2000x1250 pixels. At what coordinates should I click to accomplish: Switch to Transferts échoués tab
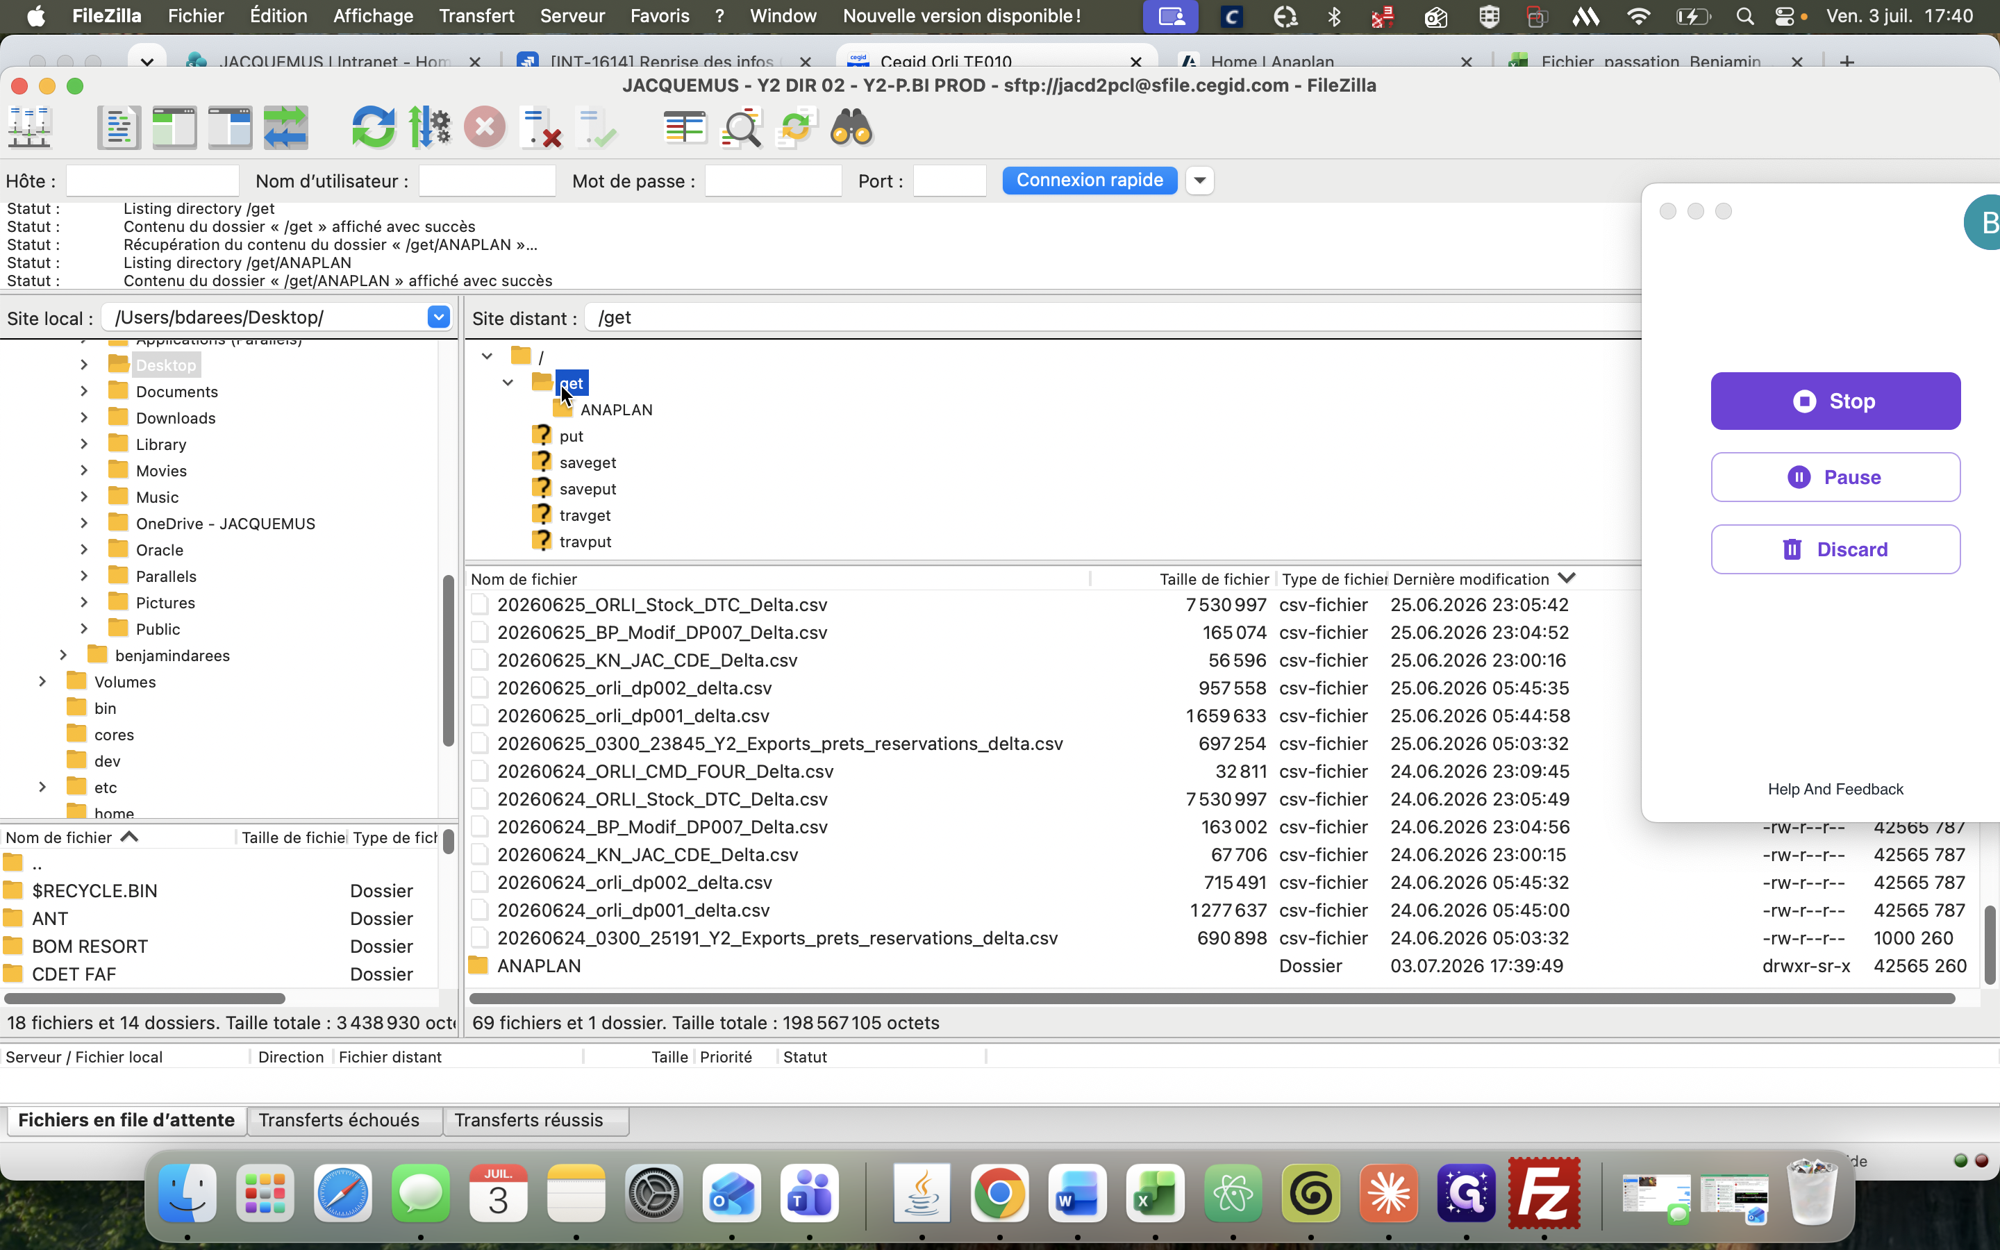(339, 1120)
